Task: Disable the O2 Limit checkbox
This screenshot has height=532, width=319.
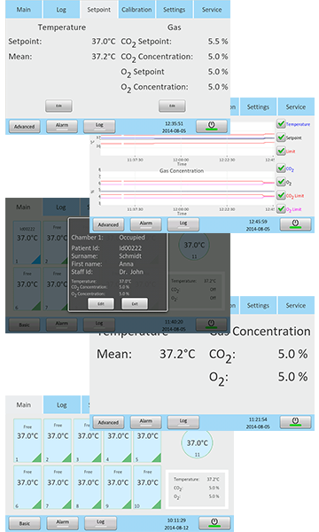Action: [281, 209]
